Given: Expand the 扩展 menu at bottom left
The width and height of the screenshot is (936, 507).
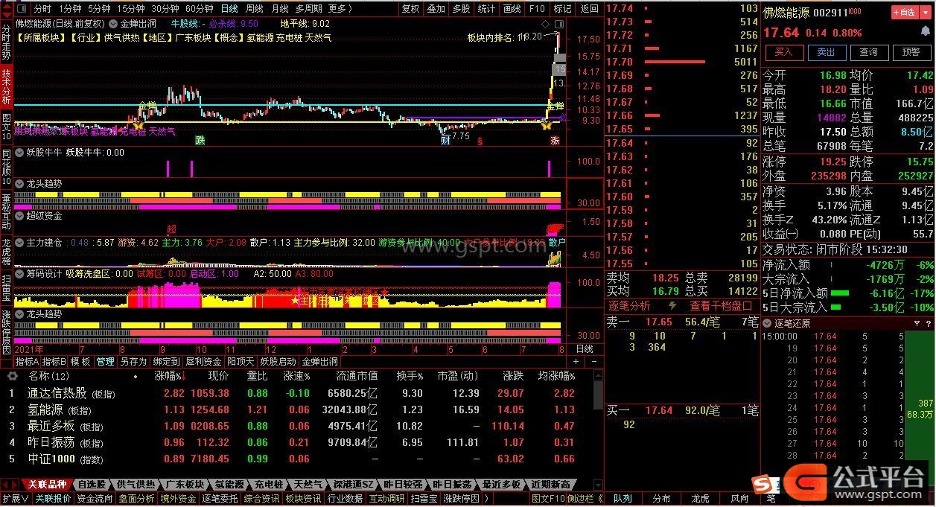Looking at the screenshot, I should point(15,499).
